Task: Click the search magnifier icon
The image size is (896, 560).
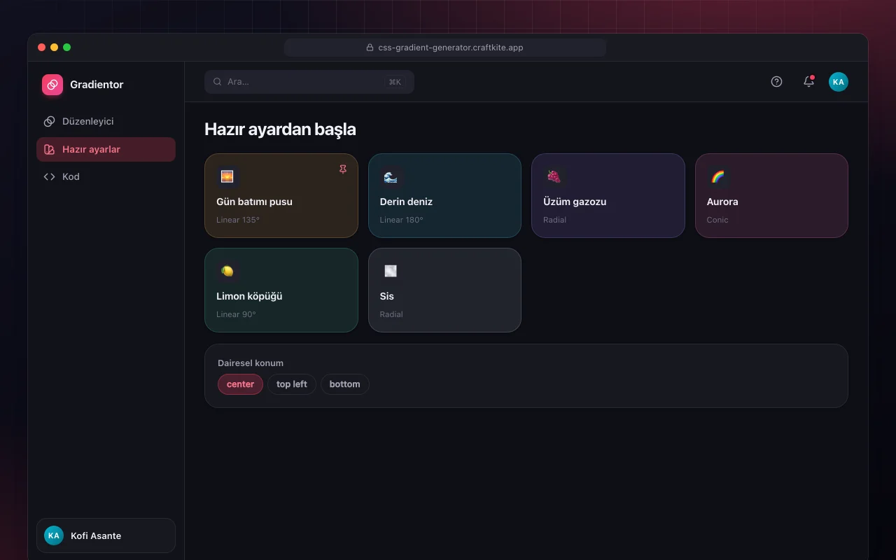Action: pyautogui.click(x=218, y=82)
